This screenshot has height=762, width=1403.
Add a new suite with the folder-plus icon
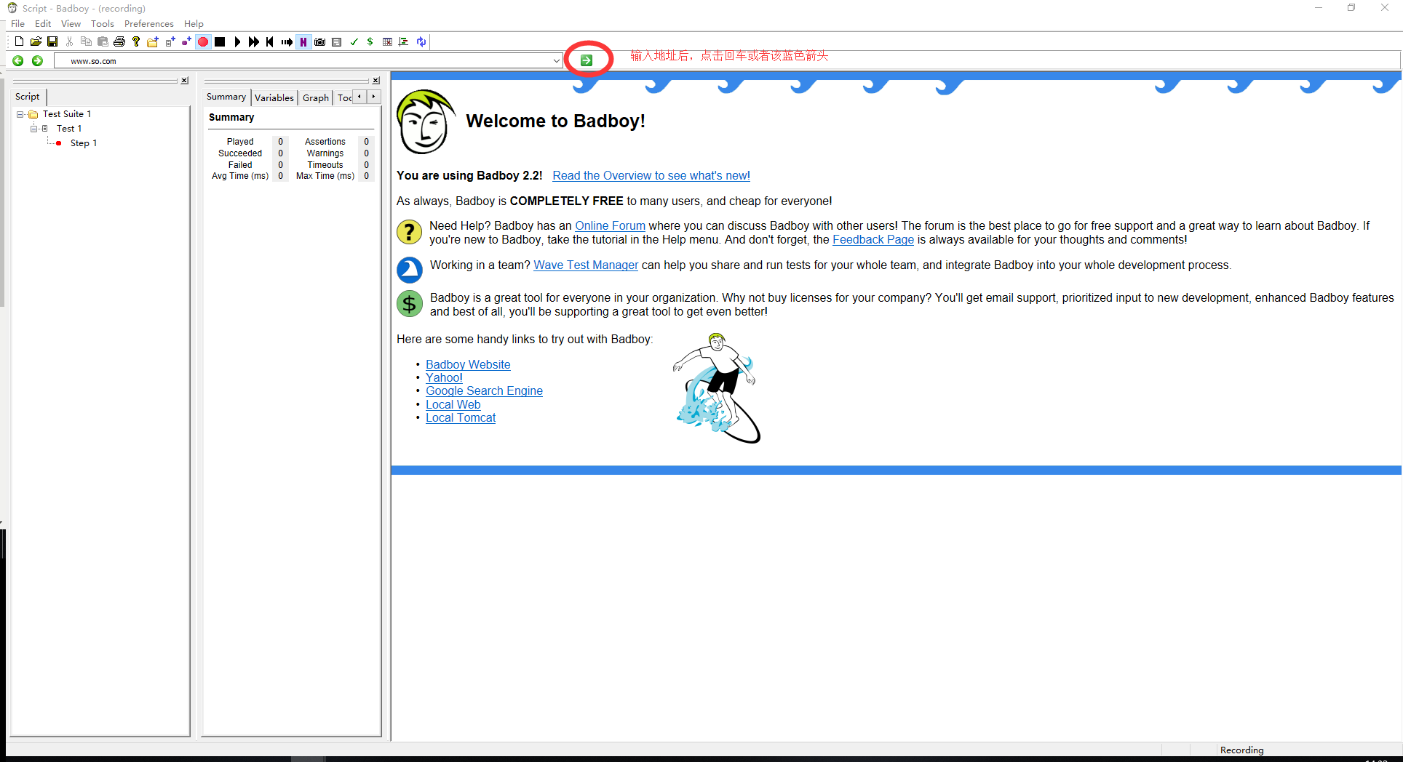[153, 41]
